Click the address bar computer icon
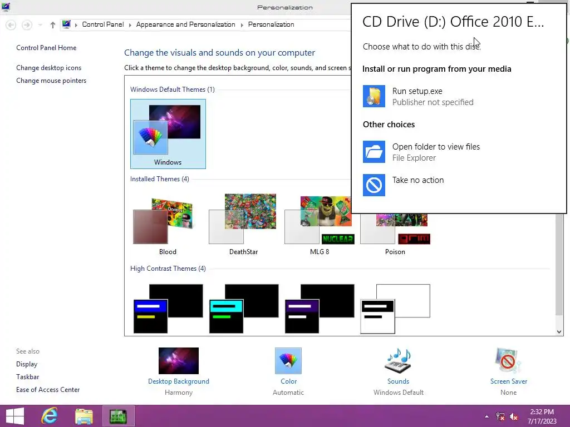The height and width of the screenshot is (427, 570). (x=66, y=24)
